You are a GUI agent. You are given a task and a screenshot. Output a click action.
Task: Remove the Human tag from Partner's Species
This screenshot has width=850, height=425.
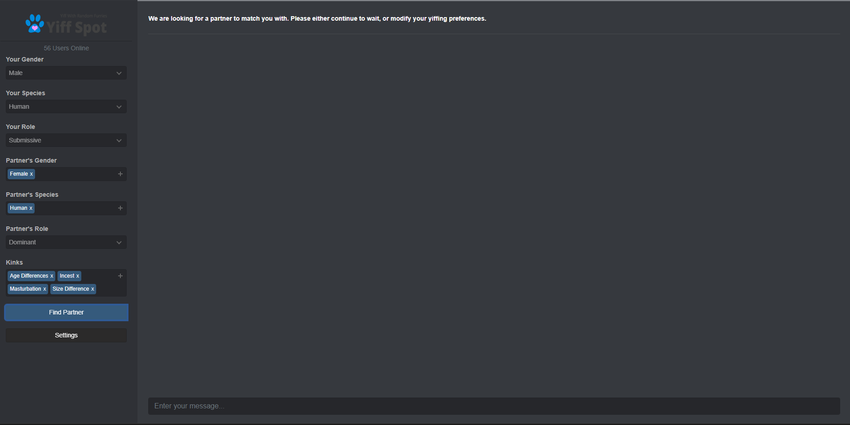(x=31, y=208)
